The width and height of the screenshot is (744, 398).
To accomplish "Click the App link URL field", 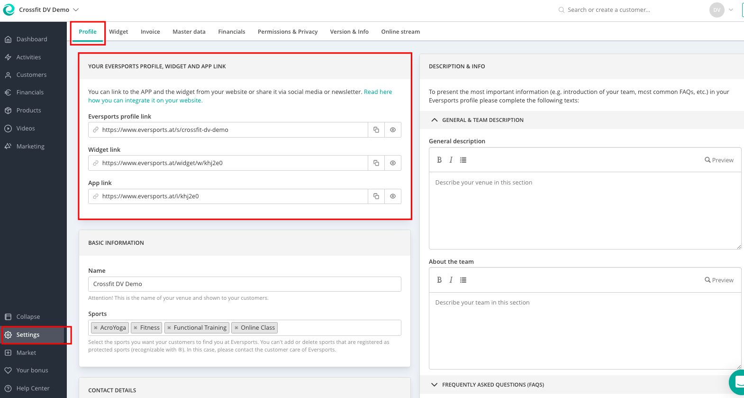I will (228, 196).
